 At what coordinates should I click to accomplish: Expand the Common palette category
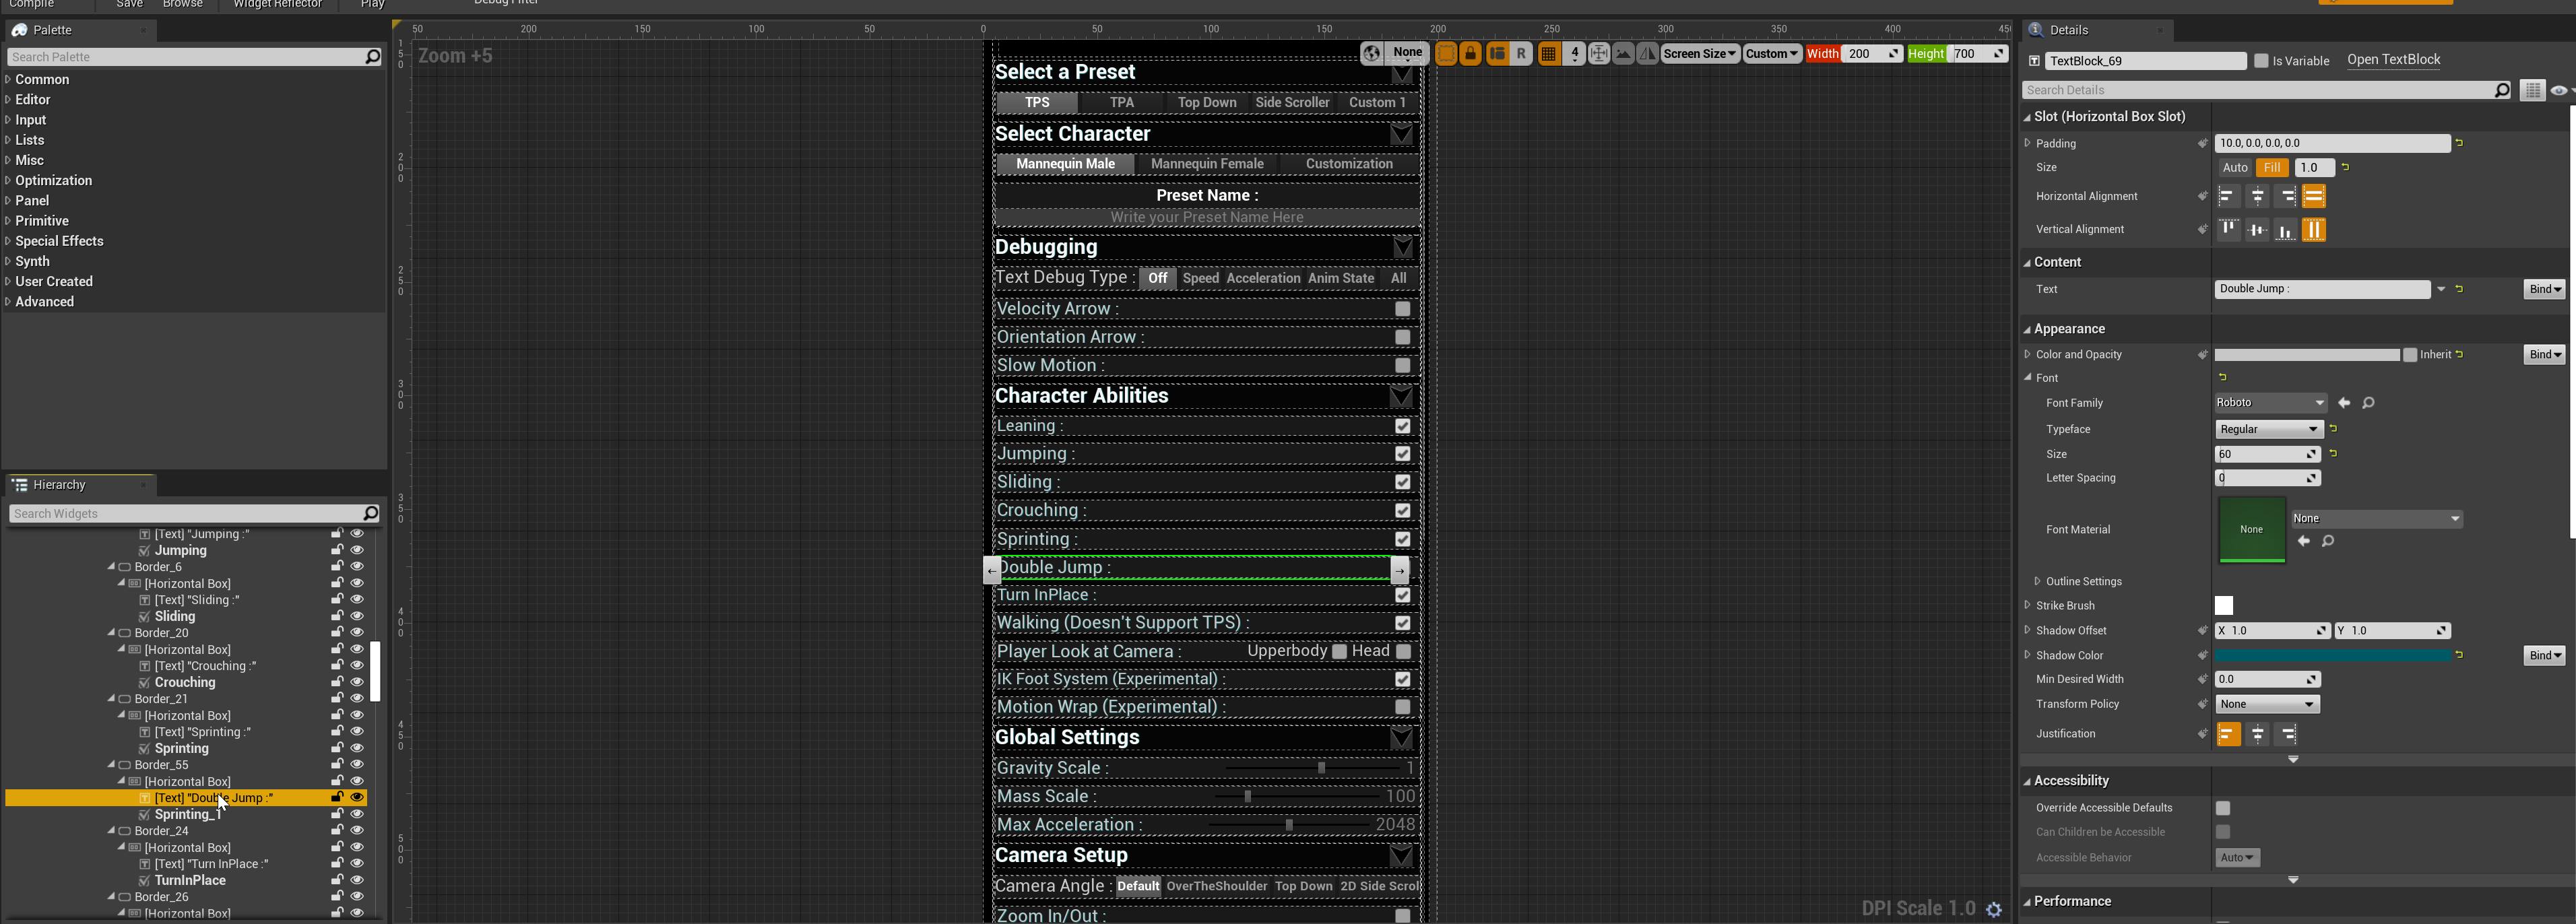coord(8,79)
